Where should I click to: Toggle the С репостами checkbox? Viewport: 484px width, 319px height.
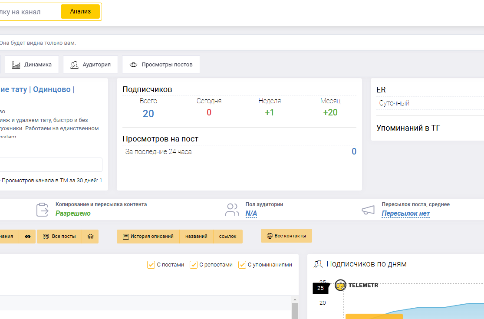[194, 265]
